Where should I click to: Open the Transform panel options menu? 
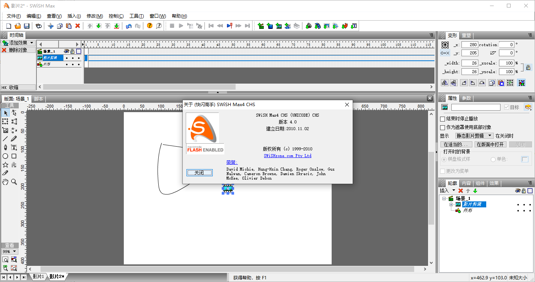(x=530, y=35)
